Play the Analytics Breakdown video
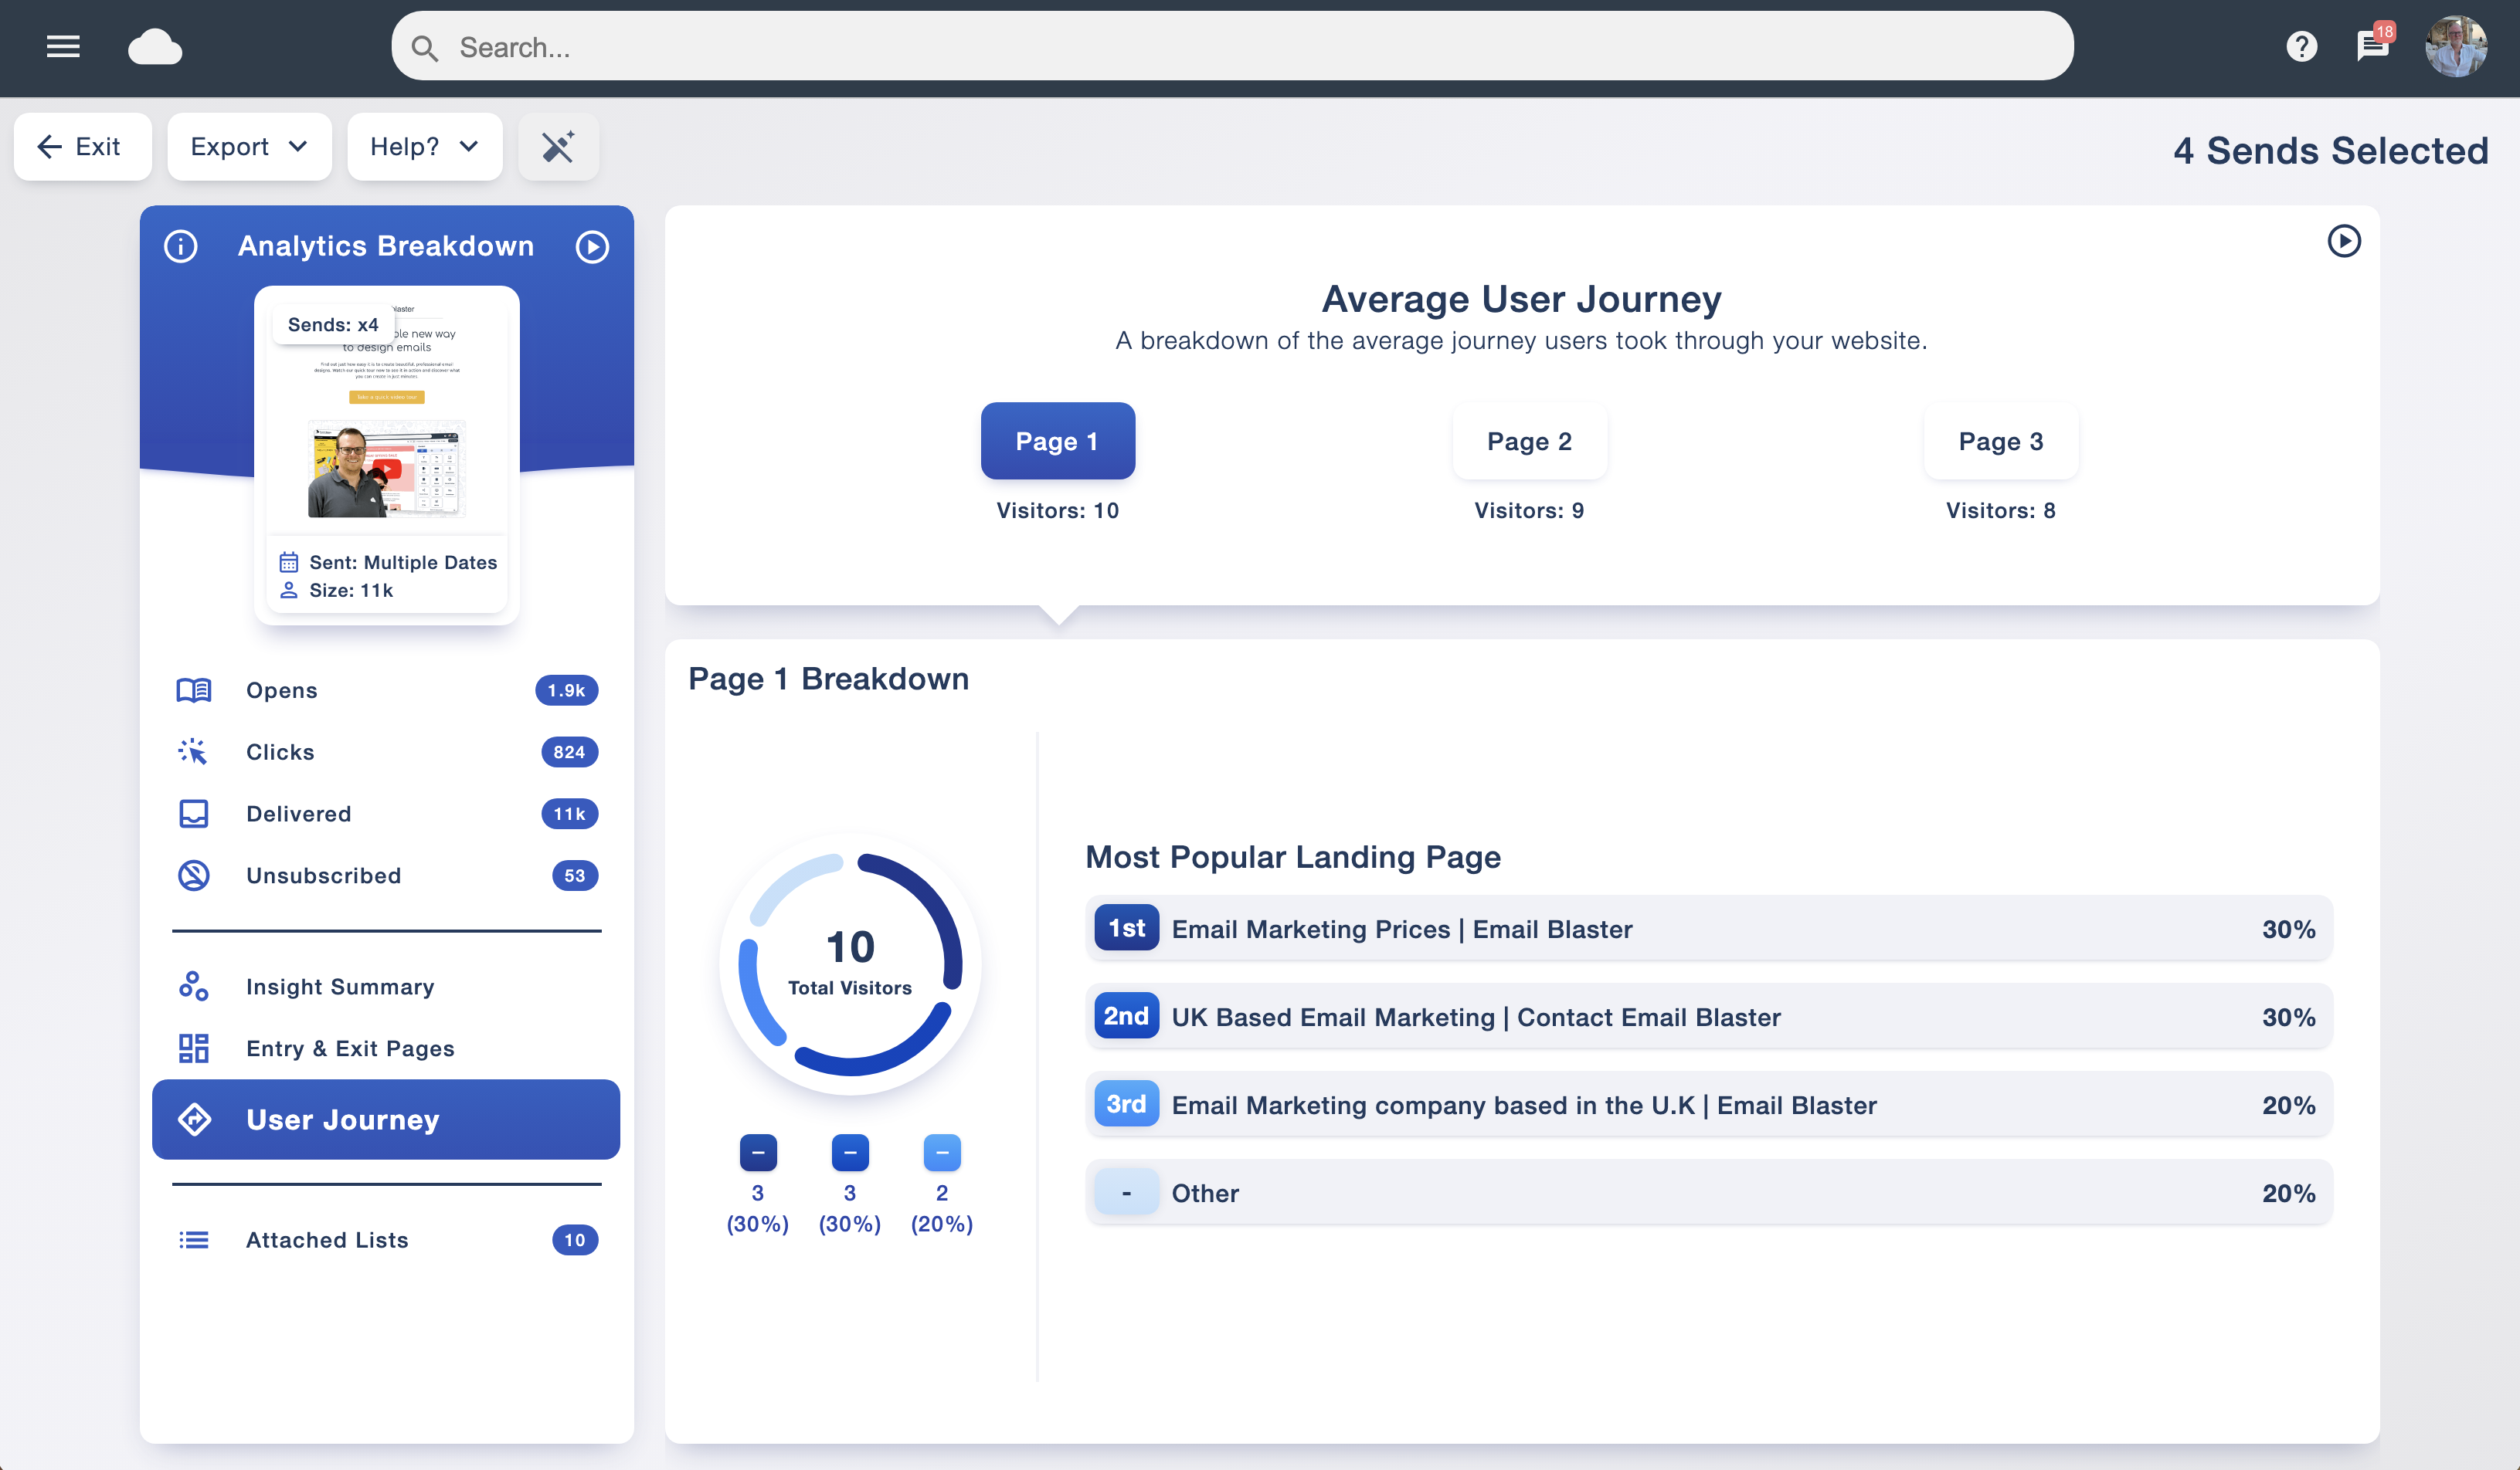Viewport: 2520px width, 1470px height. point(592,246)
